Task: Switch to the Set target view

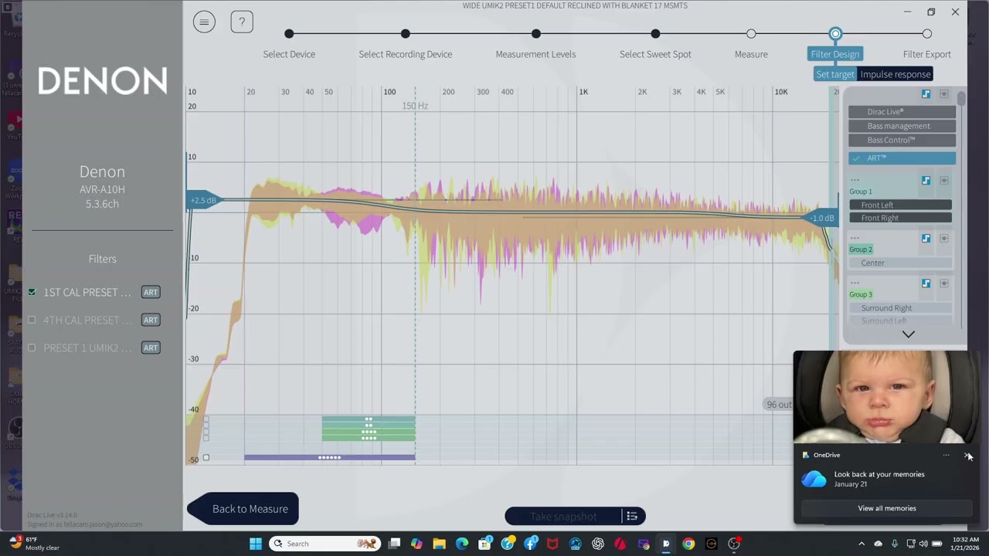Action: (x=835, y=74)
